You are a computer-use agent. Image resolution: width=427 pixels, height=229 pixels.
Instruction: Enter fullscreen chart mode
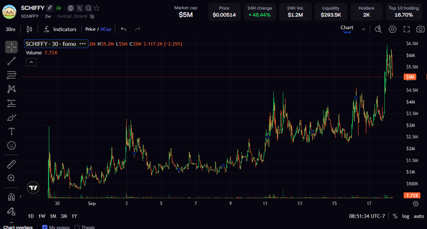(x=406, y=29)
